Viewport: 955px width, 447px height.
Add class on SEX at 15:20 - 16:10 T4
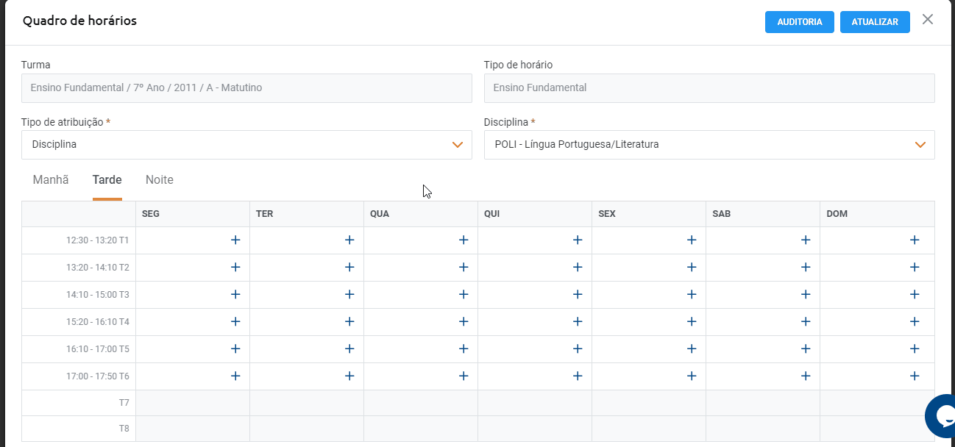[x=692, y=321]
